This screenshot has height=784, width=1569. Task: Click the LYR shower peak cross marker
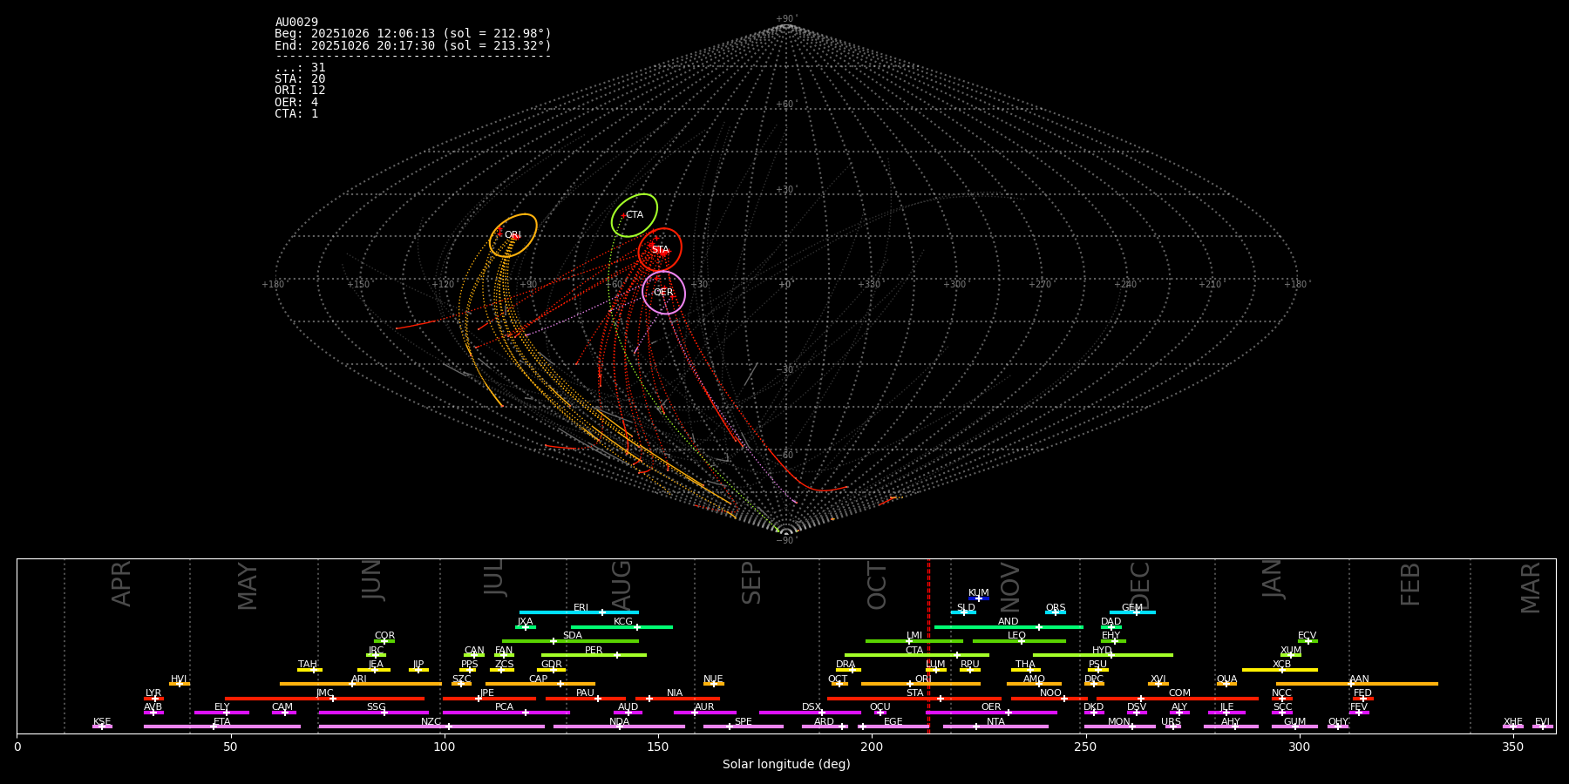tap(155, 699)
